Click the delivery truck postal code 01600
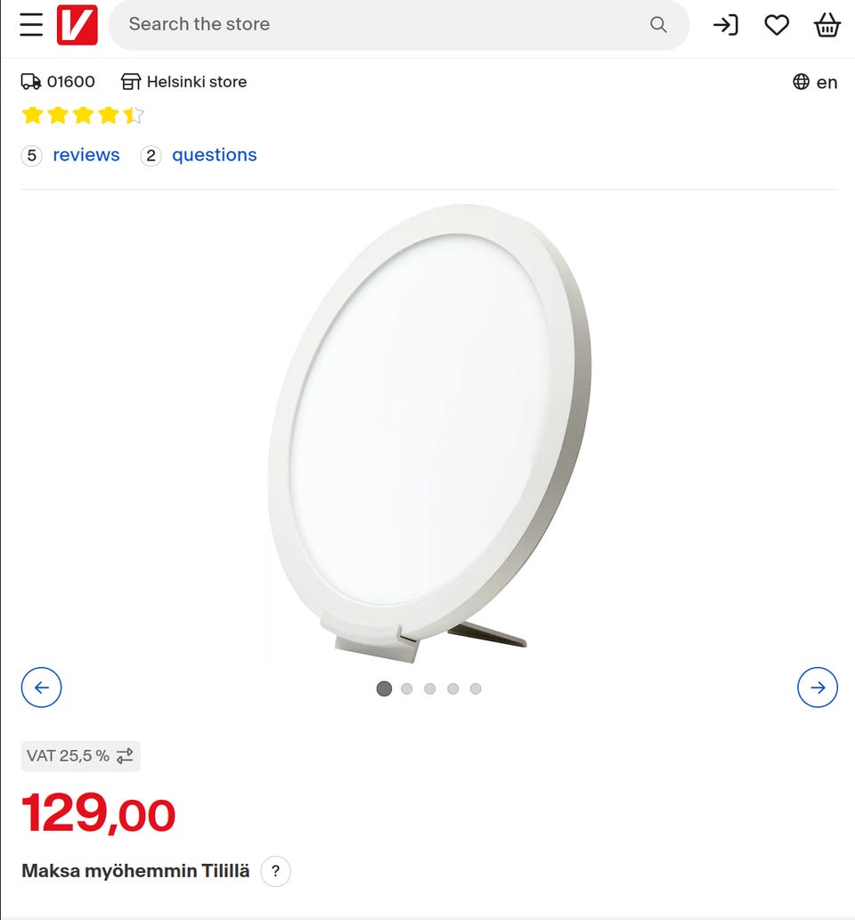The width and height of the screenshot is (855, 920). tap(58, 82)
